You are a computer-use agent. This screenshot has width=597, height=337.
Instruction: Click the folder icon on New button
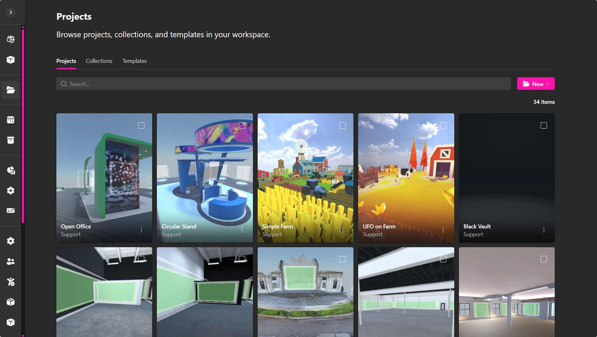[x=526, y=84]
